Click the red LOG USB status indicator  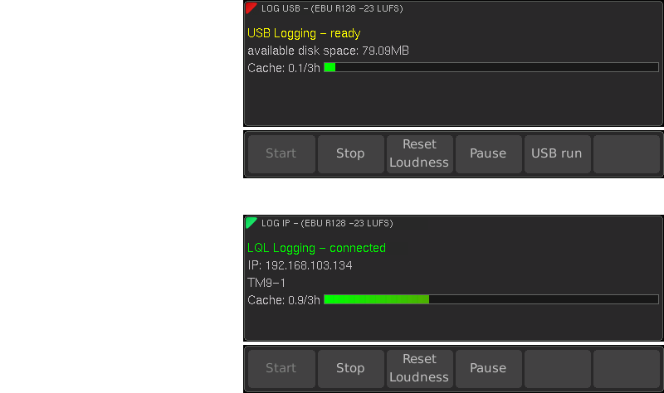click(x=251, y=7)
